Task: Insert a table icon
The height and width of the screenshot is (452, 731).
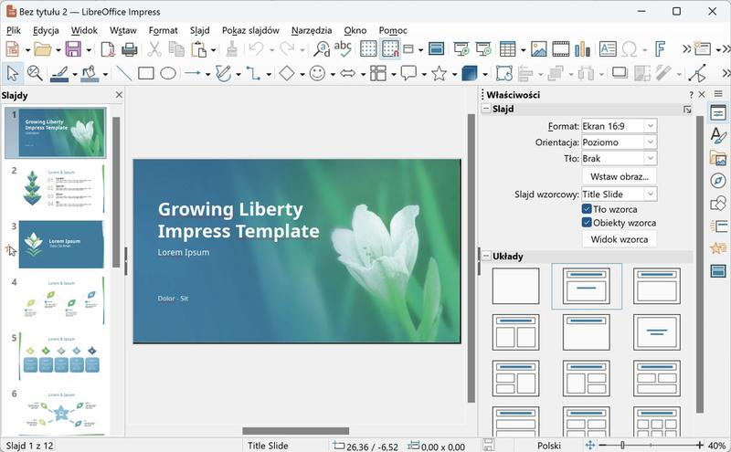Action: tap(507, 49)
